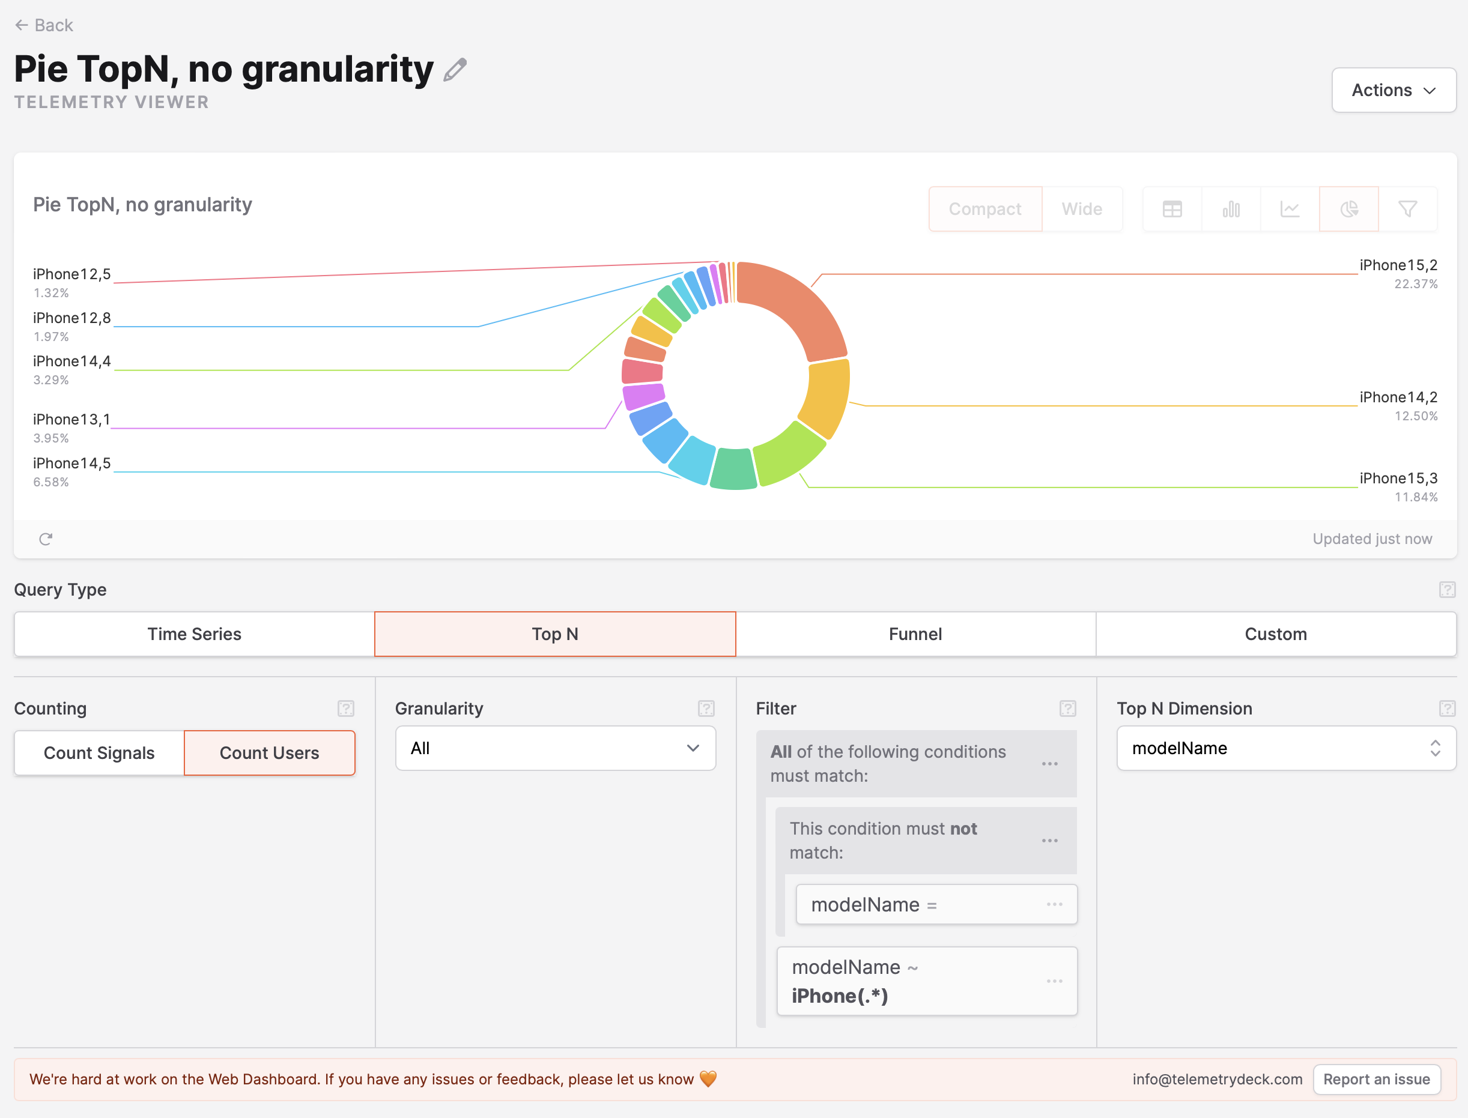1468x1118 pixels.
Task: Go Back to previous page
Action: (44, 25)
